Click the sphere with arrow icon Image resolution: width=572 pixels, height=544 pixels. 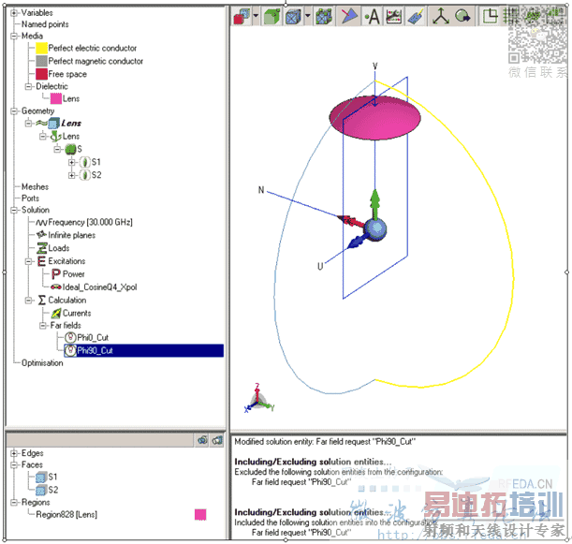(462, 17)
